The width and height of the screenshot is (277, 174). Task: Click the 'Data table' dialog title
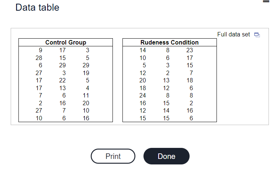pyautogui.click(x=37, y=8)
